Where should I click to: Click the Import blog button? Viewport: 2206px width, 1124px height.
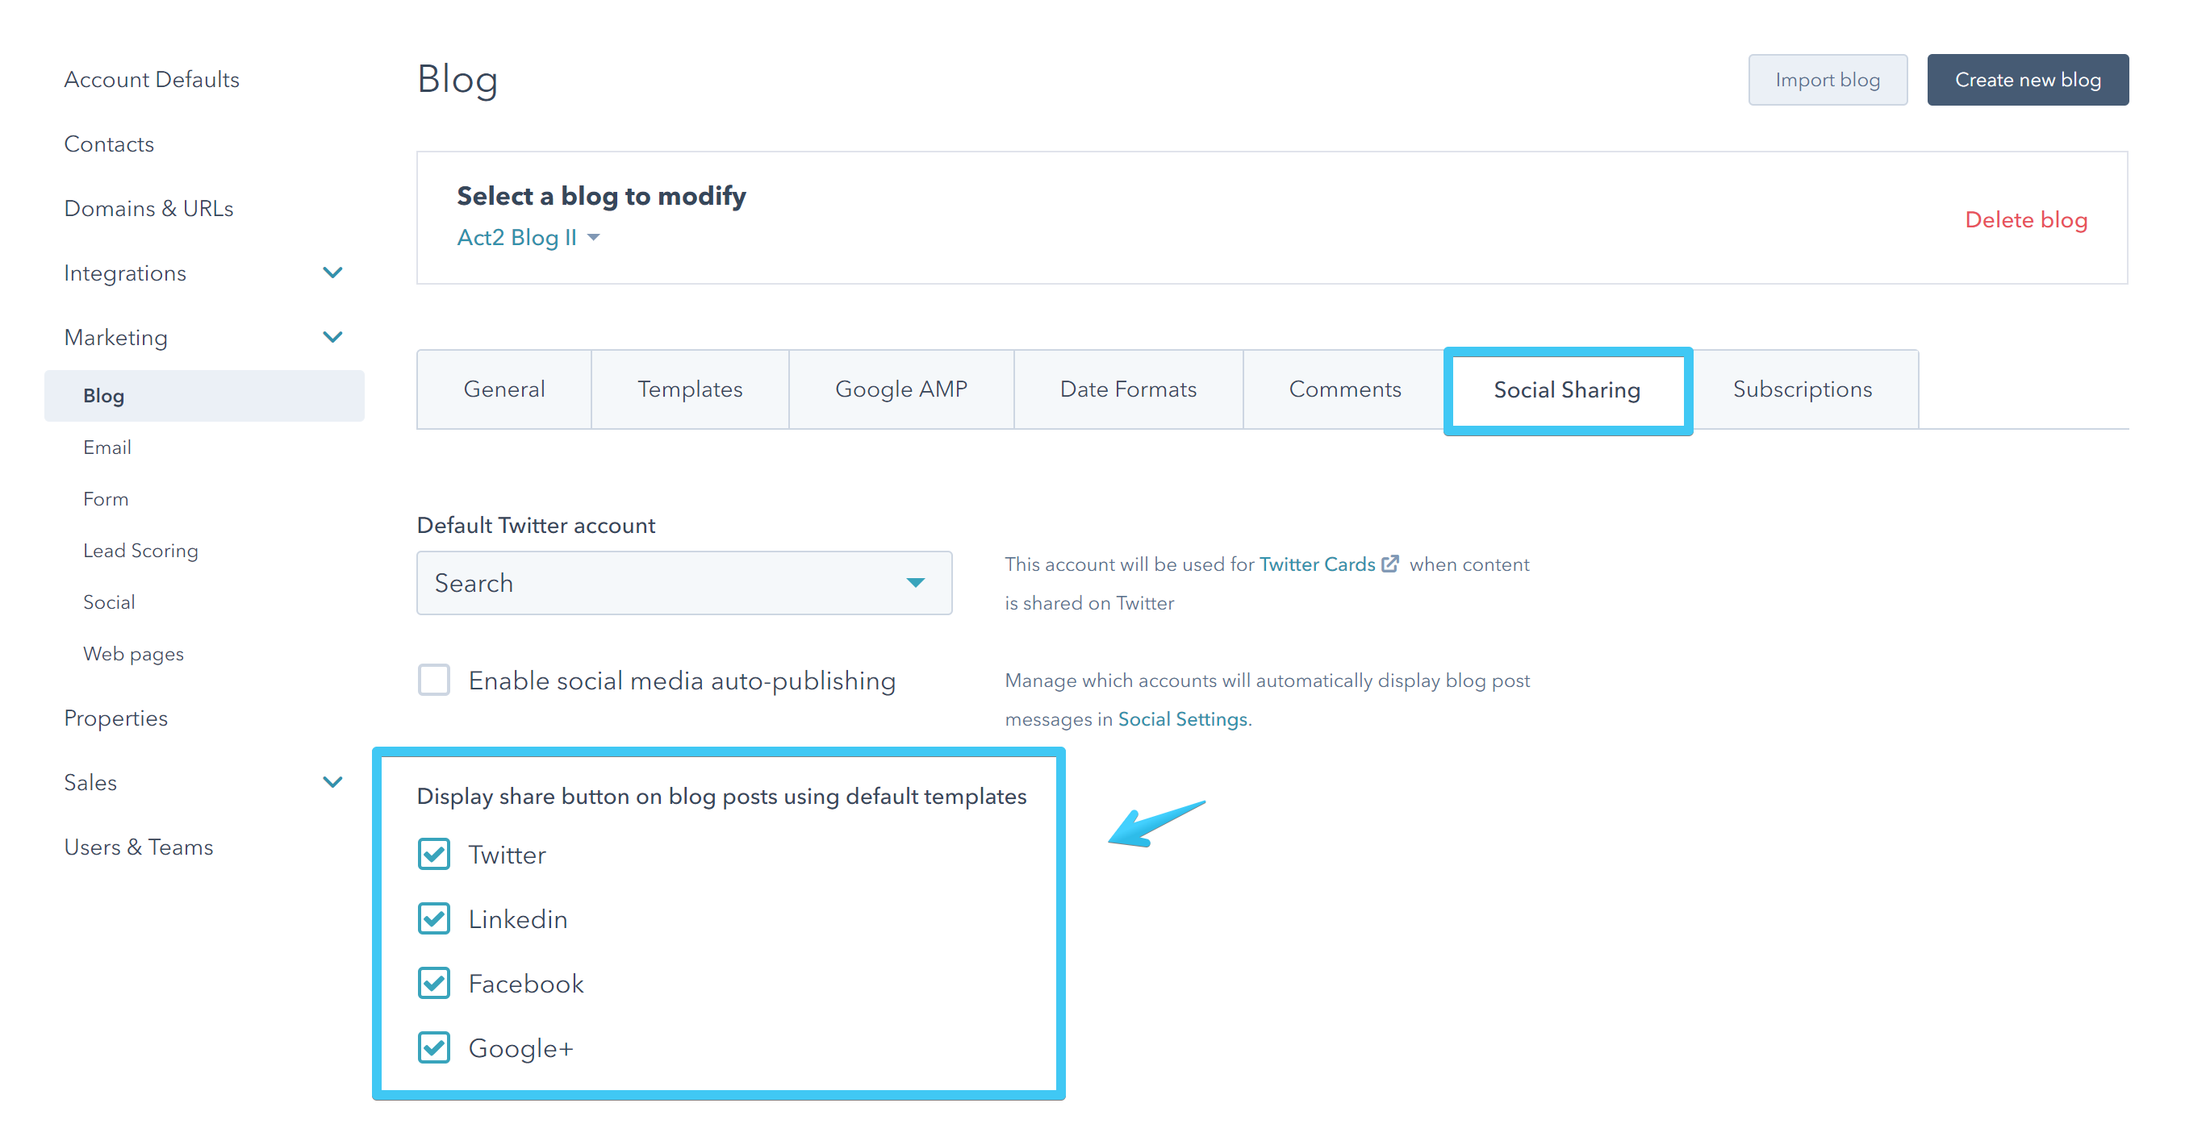[x=1828, y=79]
